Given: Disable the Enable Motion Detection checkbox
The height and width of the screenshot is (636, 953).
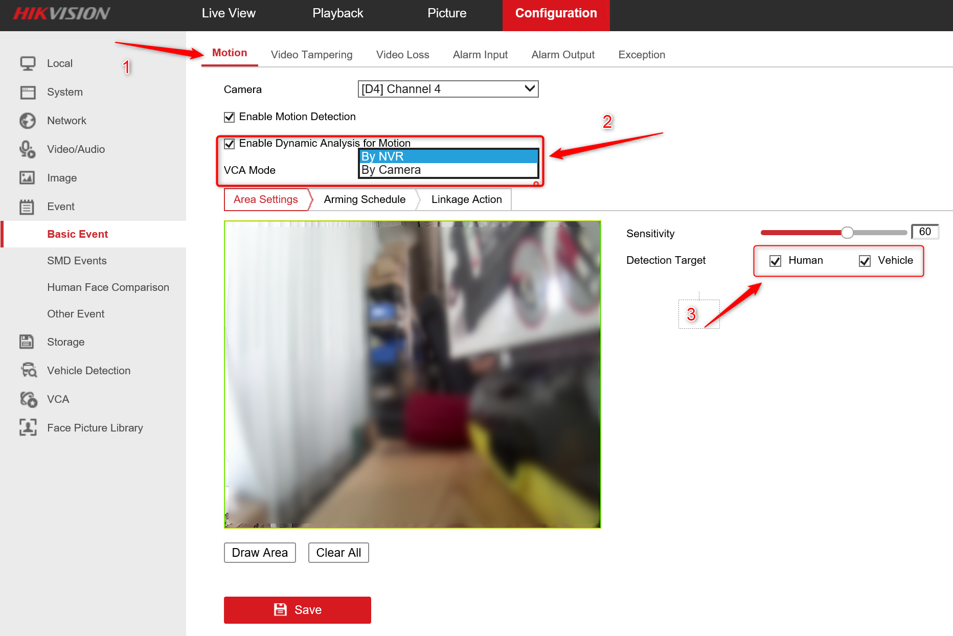Looking at the screenshot, I should (230, 117).
